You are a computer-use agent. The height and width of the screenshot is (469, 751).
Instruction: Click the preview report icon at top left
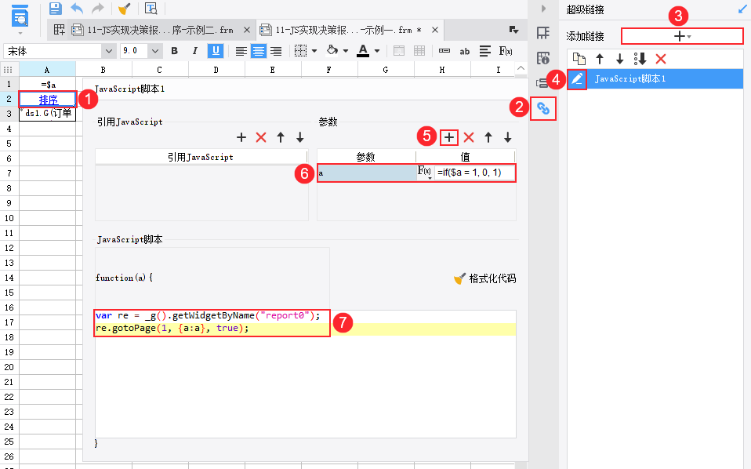tap(20, 16)
